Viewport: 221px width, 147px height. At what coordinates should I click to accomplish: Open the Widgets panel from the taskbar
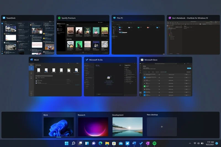pyautogui.click(x=87, y=143)
